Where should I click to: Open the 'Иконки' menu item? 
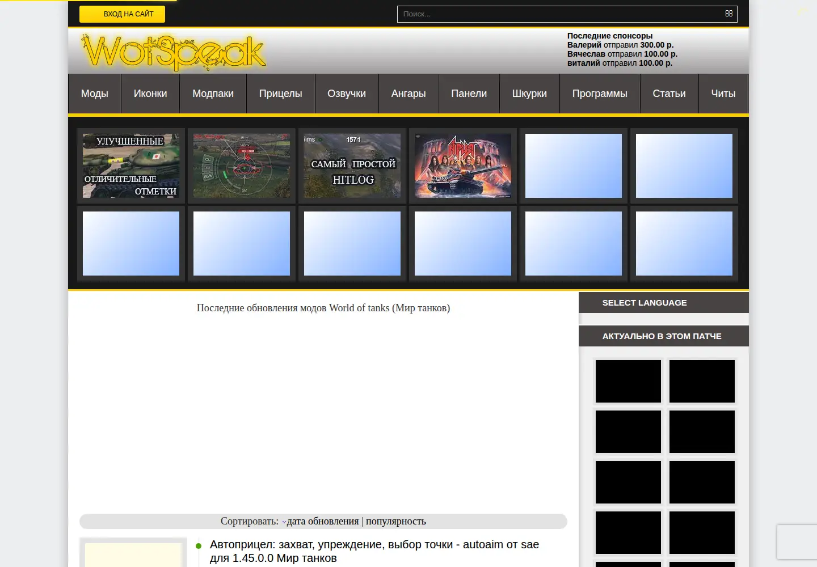point(150,94)
